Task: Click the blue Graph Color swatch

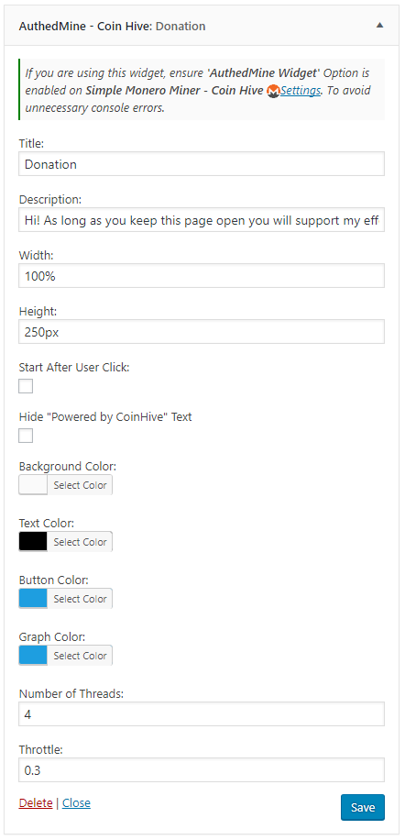Action: point(33,655)
